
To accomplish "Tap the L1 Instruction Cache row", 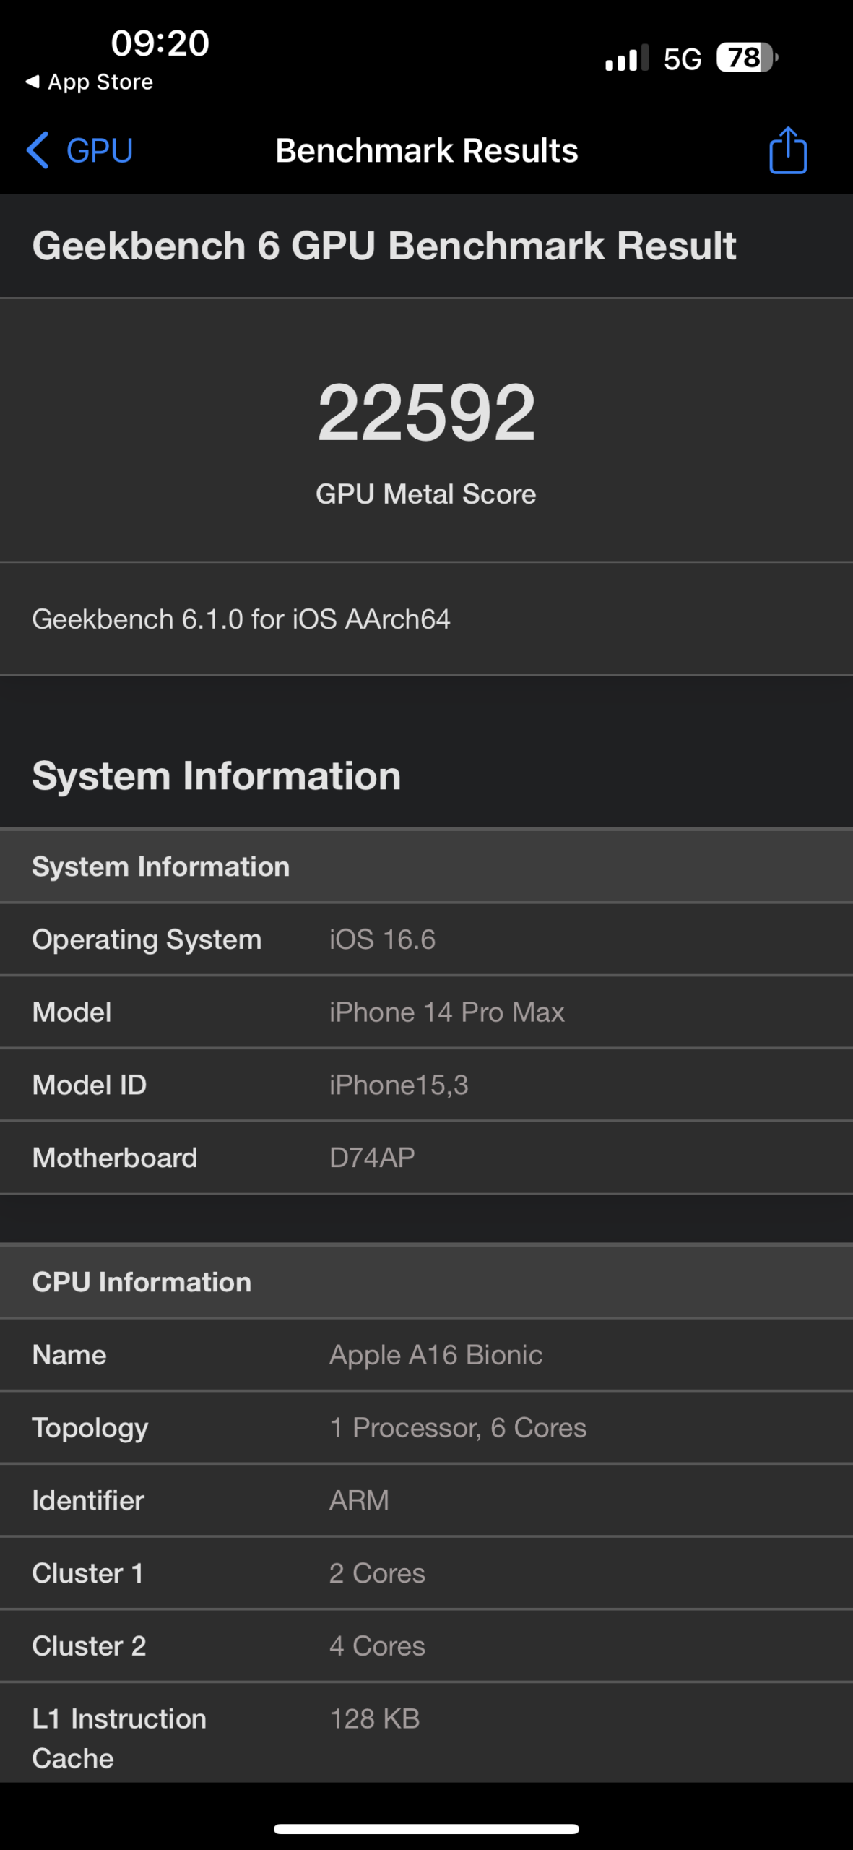I will [426, 1737].
